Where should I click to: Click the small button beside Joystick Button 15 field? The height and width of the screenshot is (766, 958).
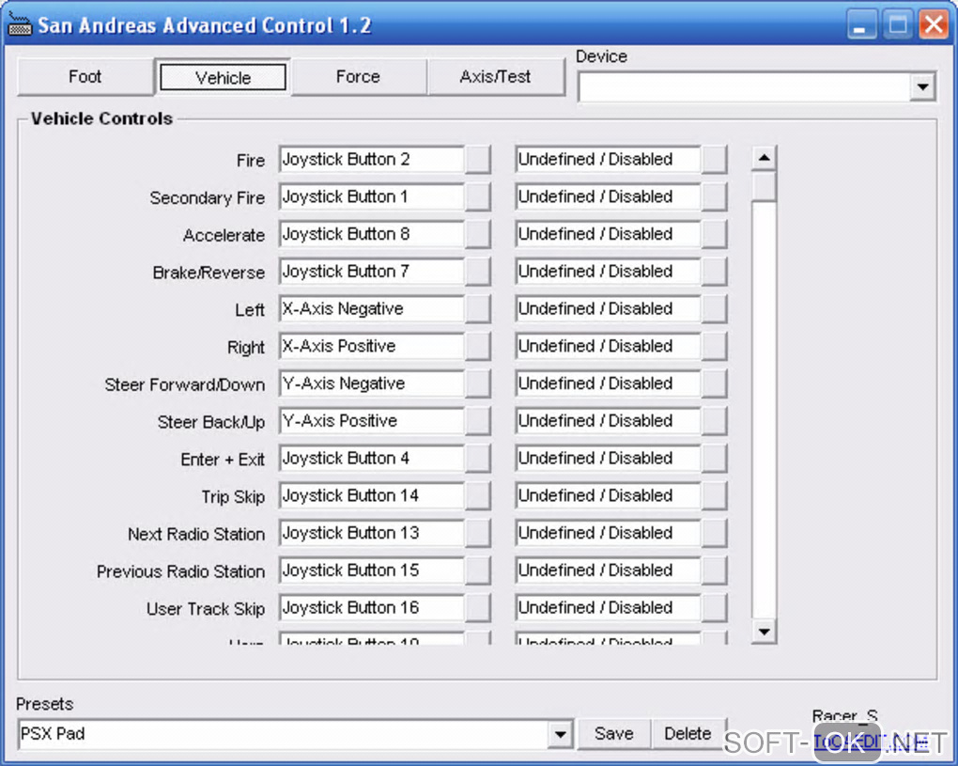[478, 571]
